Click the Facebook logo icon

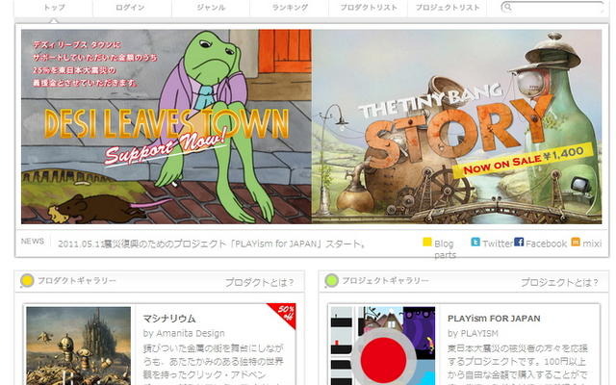coord(519,242)
